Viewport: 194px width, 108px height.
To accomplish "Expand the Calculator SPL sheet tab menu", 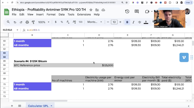I will coord(51,106).
